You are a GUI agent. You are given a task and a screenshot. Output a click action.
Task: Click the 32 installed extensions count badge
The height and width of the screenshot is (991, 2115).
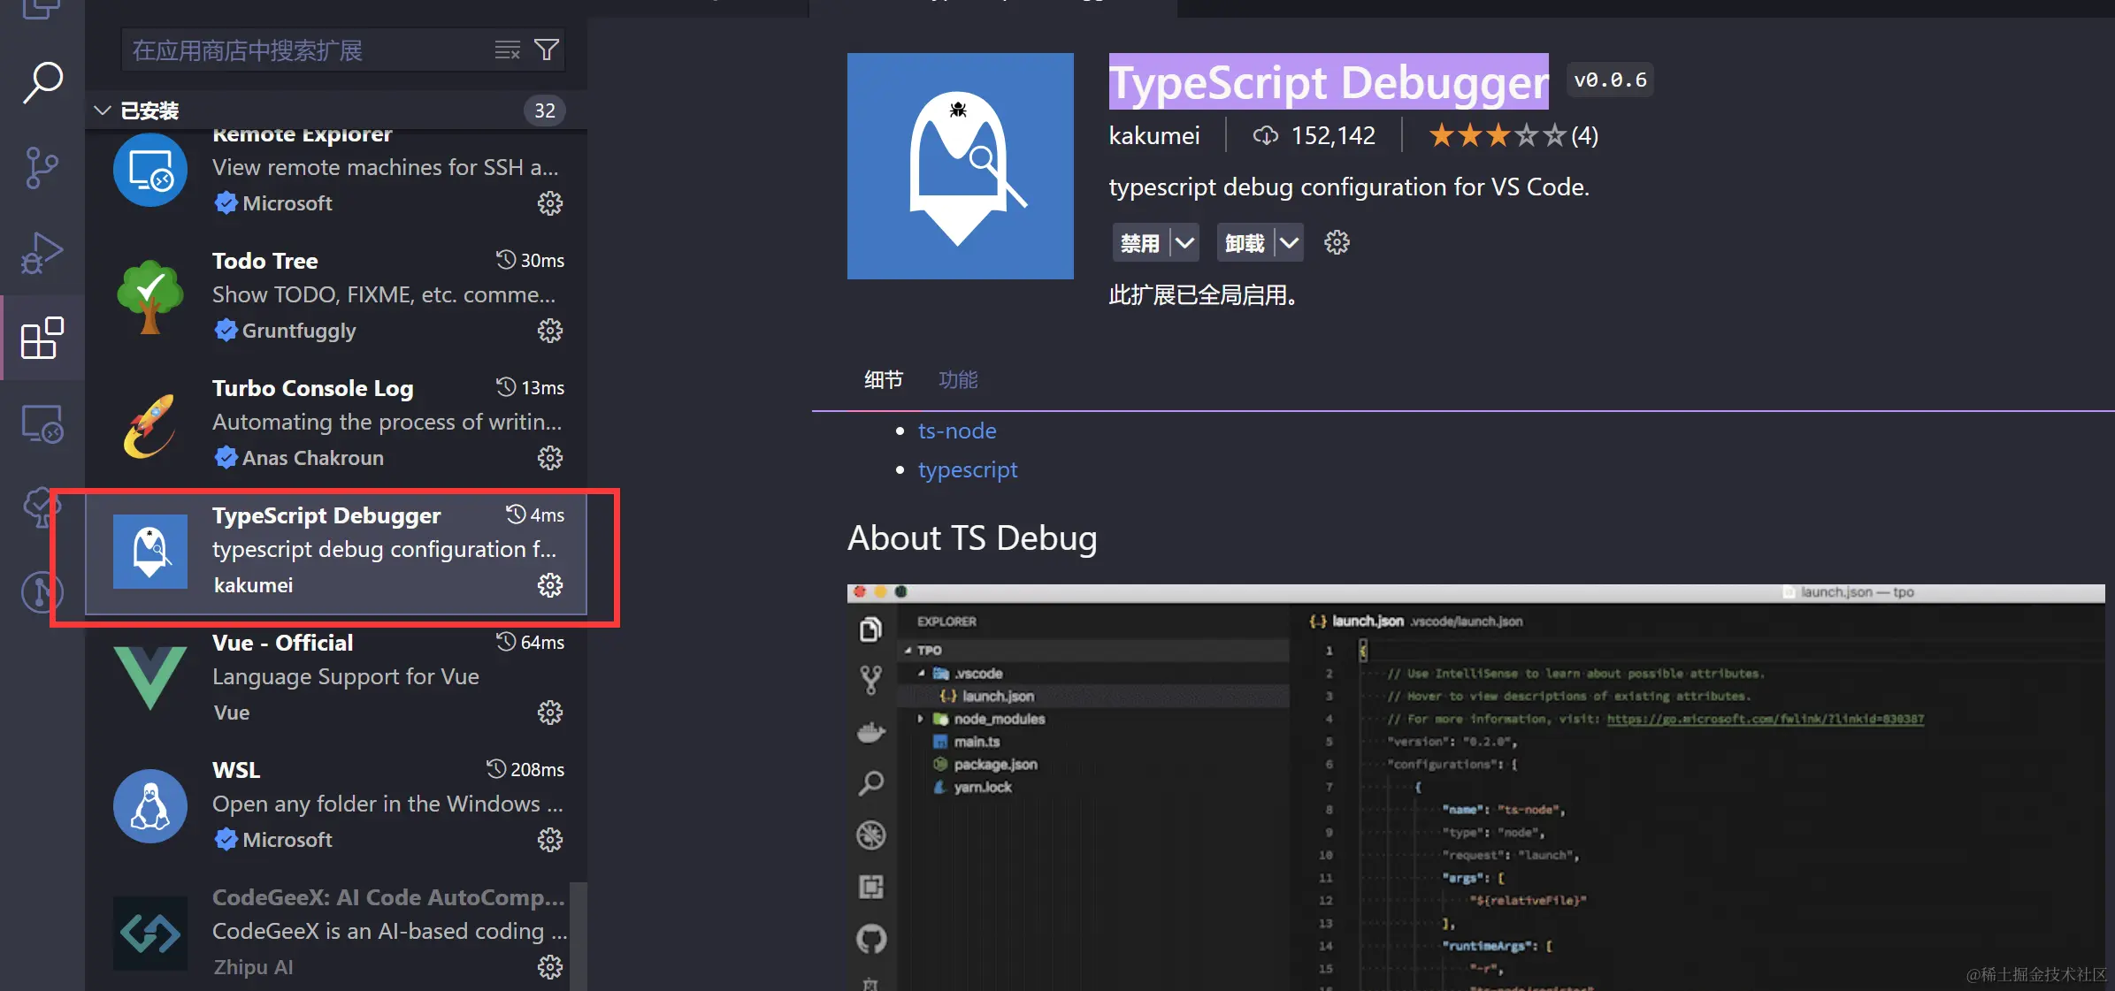545,111
